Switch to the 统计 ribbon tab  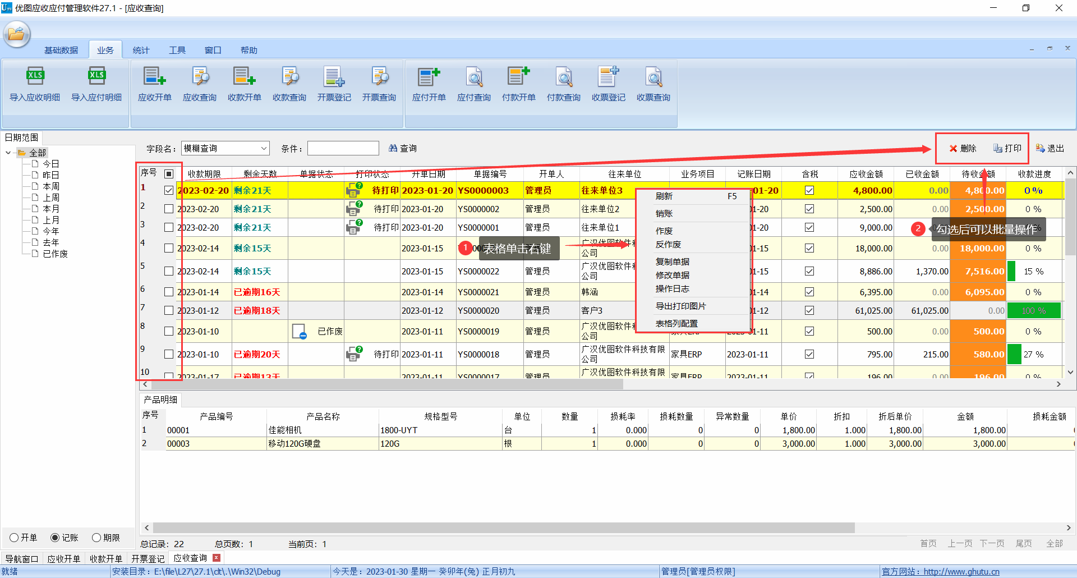coord(141,50)
